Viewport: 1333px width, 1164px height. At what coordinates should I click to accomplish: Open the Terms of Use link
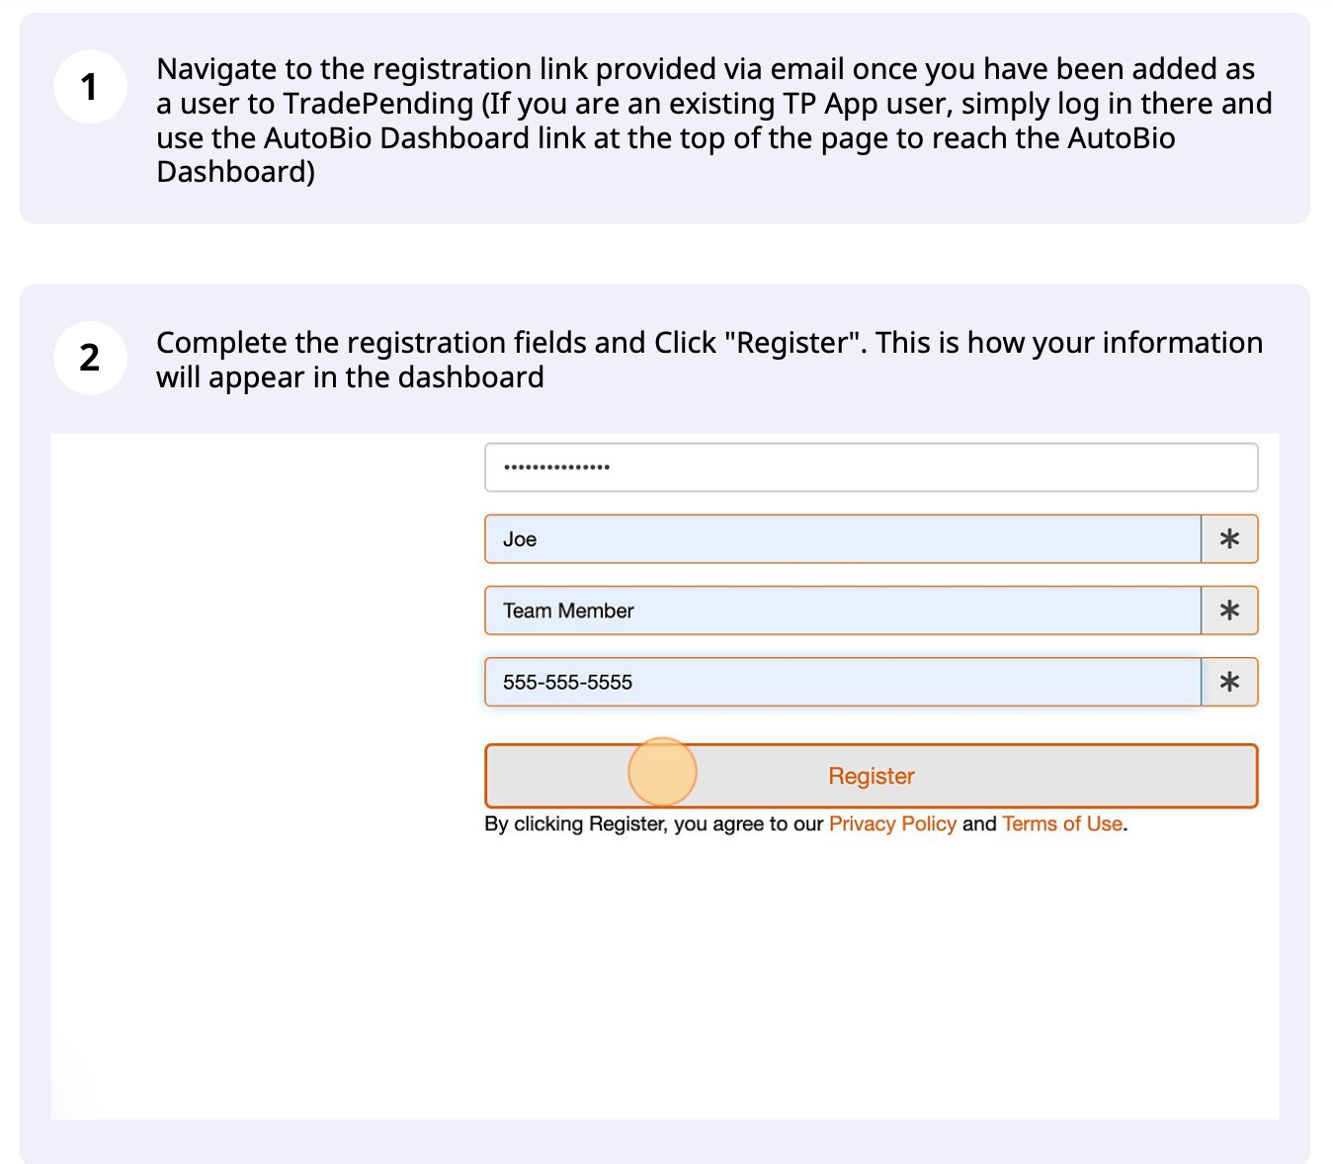tap(1061, 823)
